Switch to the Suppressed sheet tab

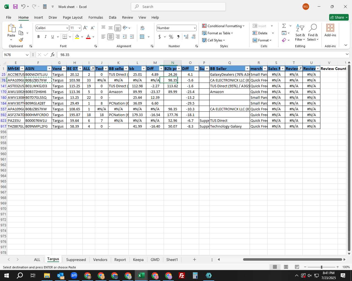point(76,260)
